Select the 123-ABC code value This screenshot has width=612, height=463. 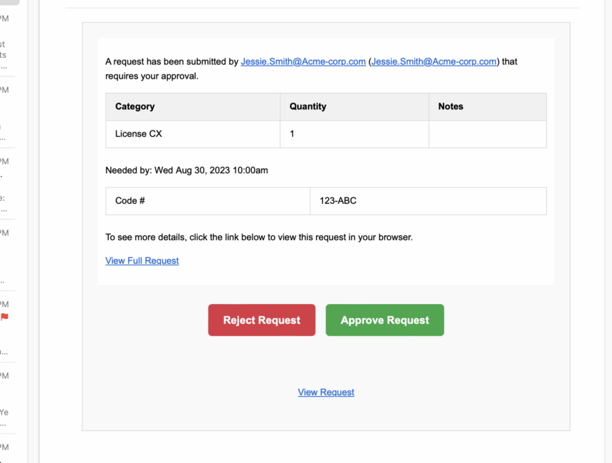[338, 201]
